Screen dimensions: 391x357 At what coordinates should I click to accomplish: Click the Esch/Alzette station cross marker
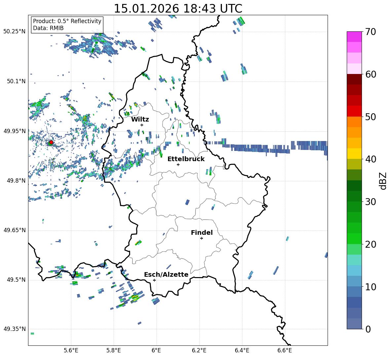pyautogui.click(x=154, y=280)
